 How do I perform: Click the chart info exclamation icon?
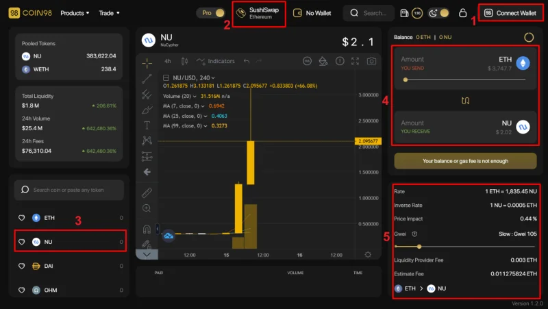click(x=340, y=61)
